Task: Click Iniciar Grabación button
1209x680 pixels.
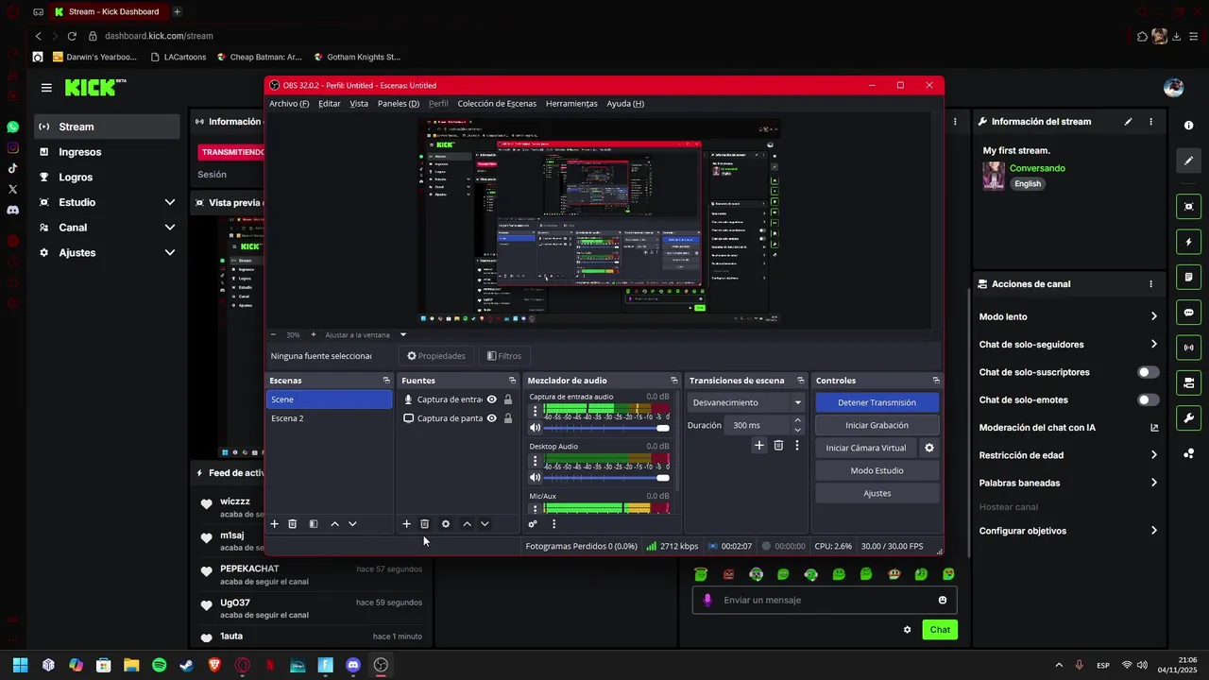Action: (x=877, y=425)
